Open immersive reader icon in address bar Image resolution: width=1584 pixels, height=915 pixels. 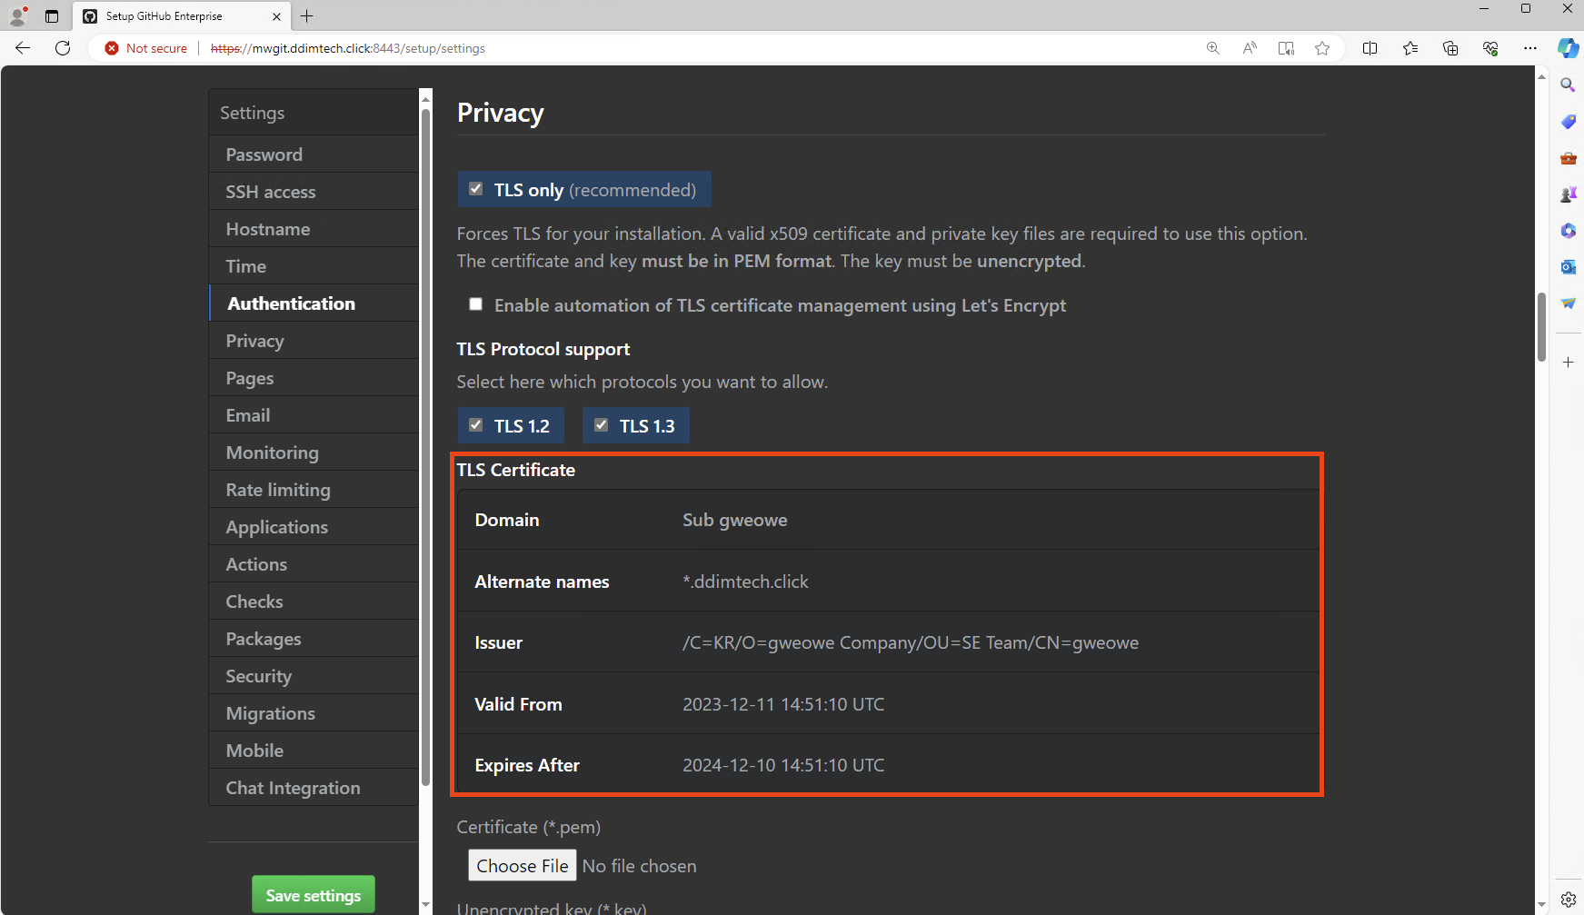[x=1286, y=48]
